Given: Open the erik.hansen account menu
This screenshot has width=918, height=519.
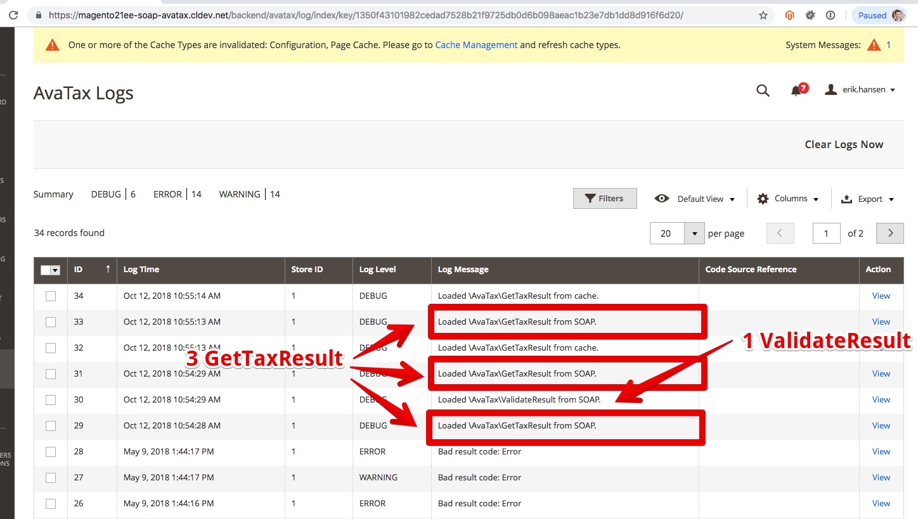Looking at the screenshot, I should (x=860, y=90).
